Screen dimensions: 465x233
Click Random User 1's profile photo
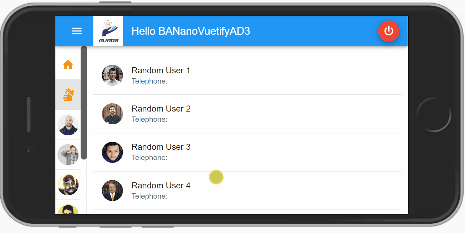(x=112, y=75)
